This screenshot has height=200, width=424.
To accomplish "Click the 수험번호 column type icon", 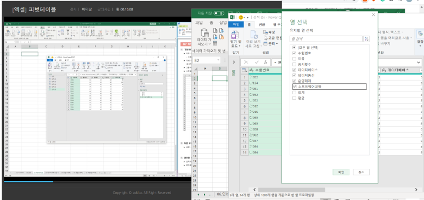I will (251, 70).
